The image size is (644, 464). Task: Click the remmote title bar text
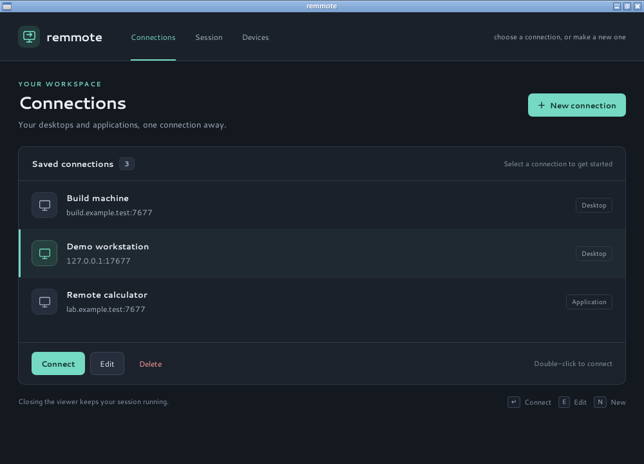321,6
